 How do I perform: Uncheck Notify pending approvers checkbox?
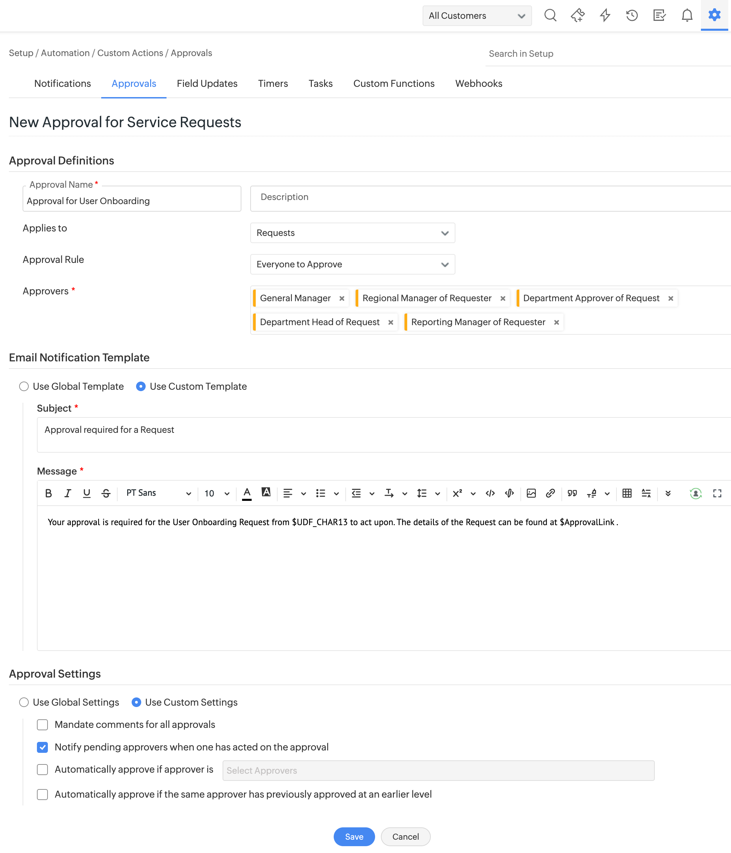click(42, 747)
